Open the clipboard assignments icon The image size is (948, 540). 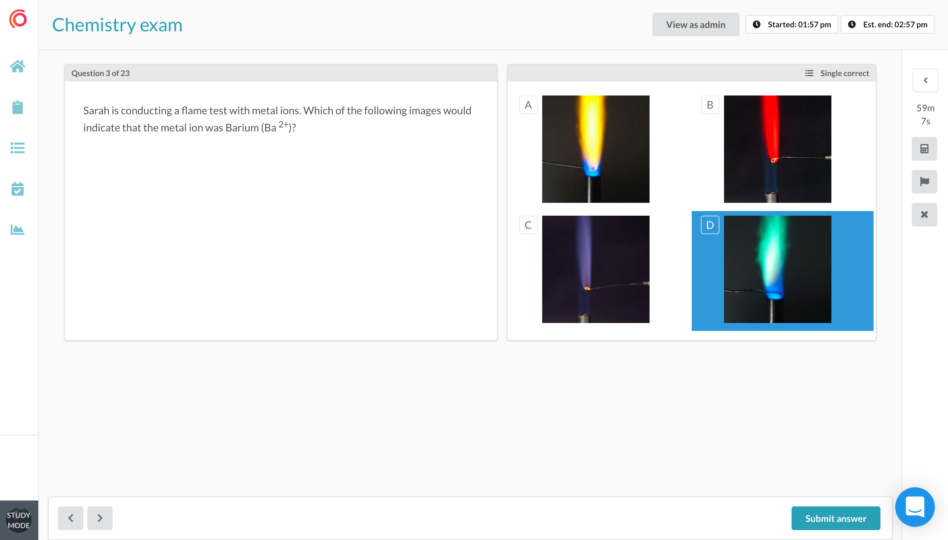17,107
